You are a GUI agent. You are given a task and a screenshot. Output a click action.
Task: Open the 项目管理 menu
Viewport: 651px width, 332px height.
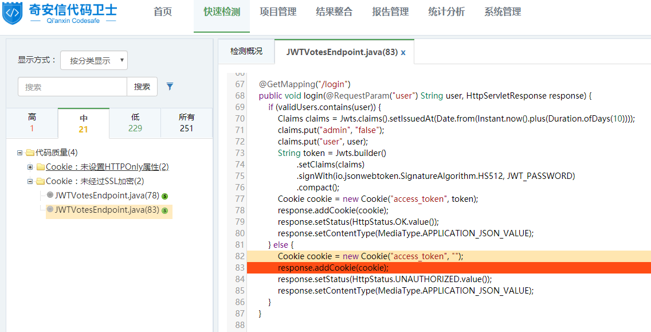[278, 12]
